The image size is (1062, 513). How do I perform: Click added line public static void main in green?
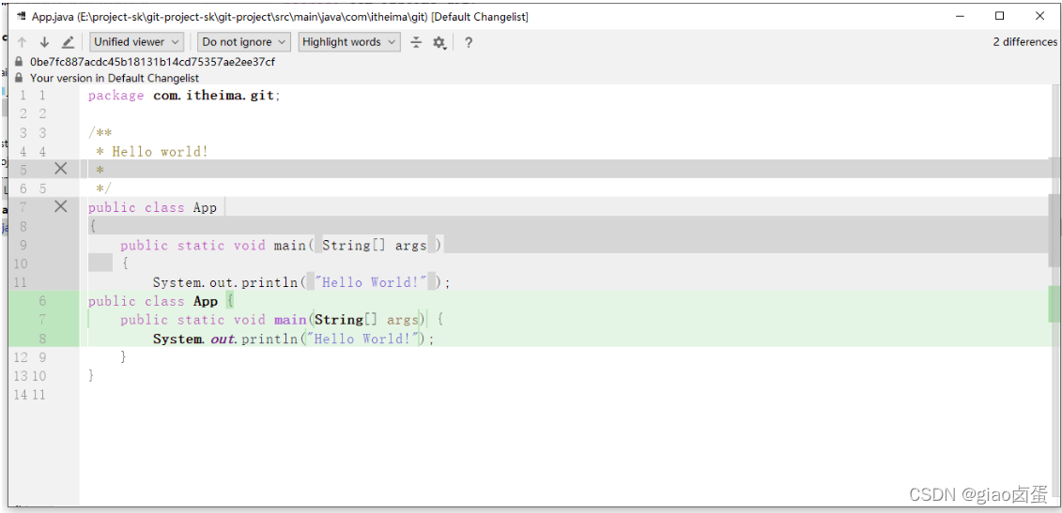click(x=283, y=320)
